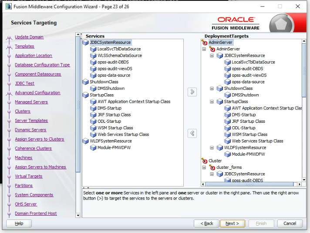310x233 pixels.
Task: Open Coherence Clusters step
Action: [33, 148]
